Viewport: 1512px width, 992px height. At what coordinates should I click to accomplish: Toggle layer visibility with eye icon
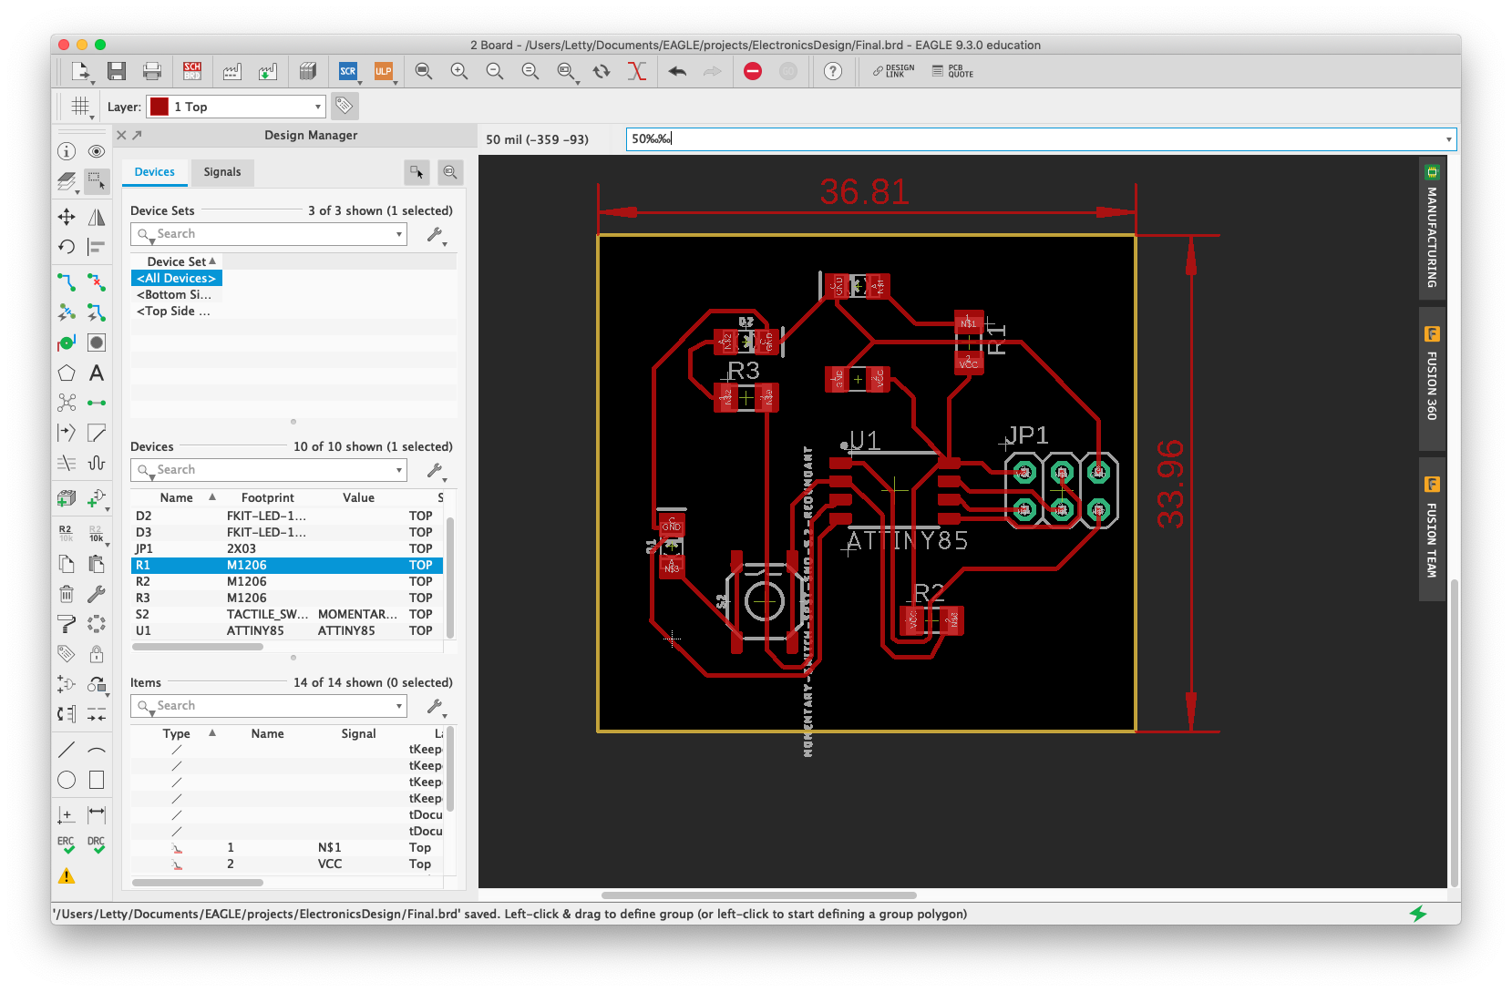click(96, 151)
